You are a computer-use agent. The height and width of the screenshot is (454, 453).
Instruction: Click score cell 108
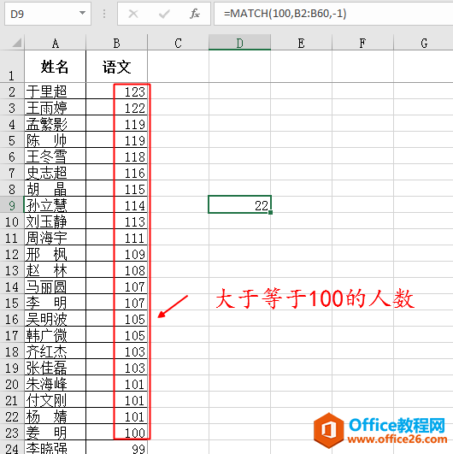click(116, 270)
